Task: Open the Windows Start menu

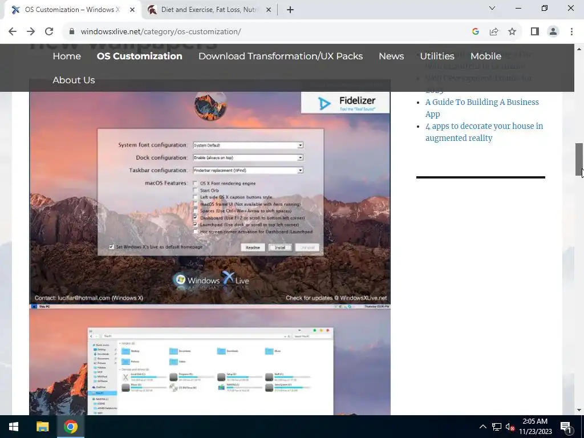Action: click(14, 427)
